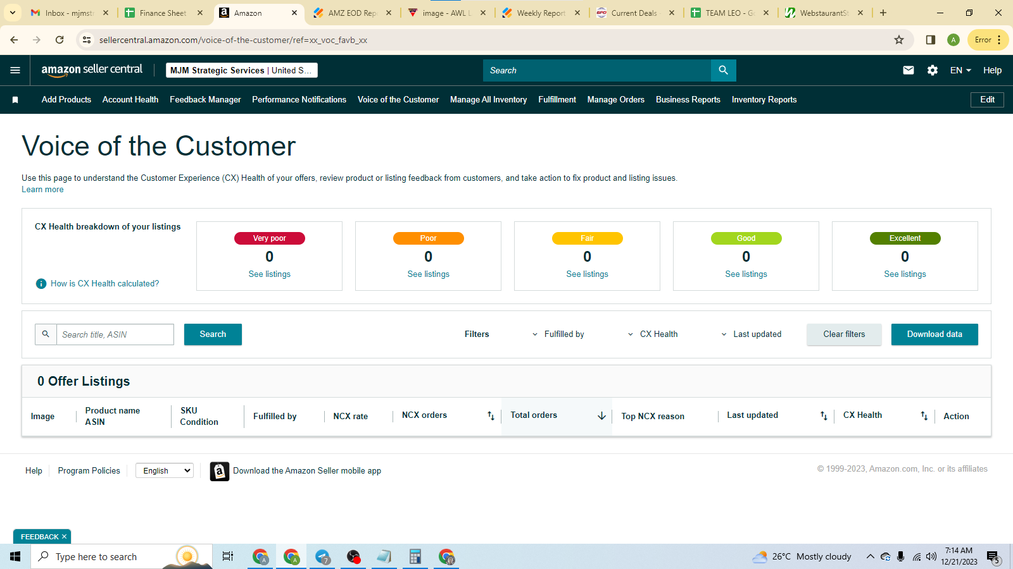See listings under Excellent

tap(905, 274)
